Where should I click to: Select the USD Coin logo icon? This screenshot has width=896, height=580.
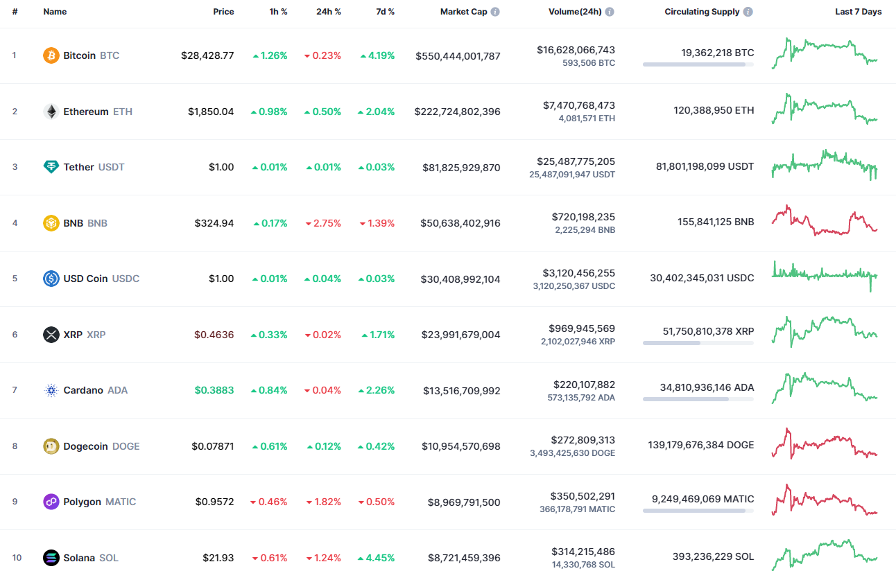pyautogui.click(x=50, y=279)
